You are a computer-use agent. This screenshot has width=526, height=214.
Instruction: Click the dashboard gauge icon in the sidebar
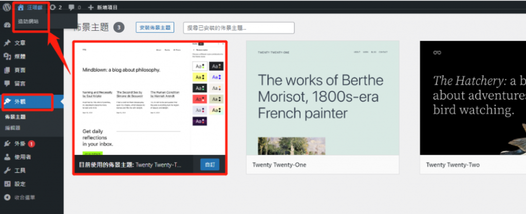coord(7,25)
